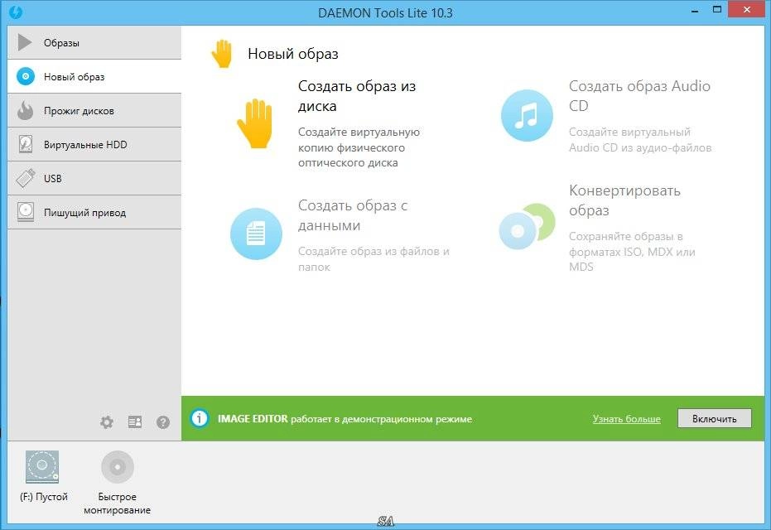Click the blue disc icon beside Новый образ
771x530 pixels.
[26, 76]
